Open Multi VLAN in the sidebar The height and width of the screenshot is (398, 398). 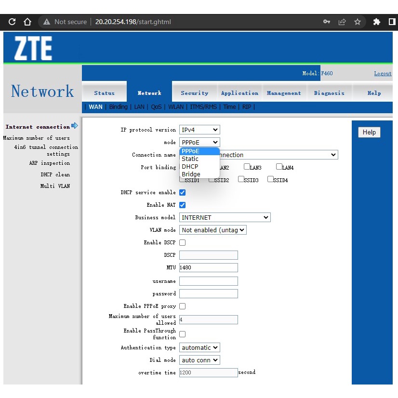point(55,186)
